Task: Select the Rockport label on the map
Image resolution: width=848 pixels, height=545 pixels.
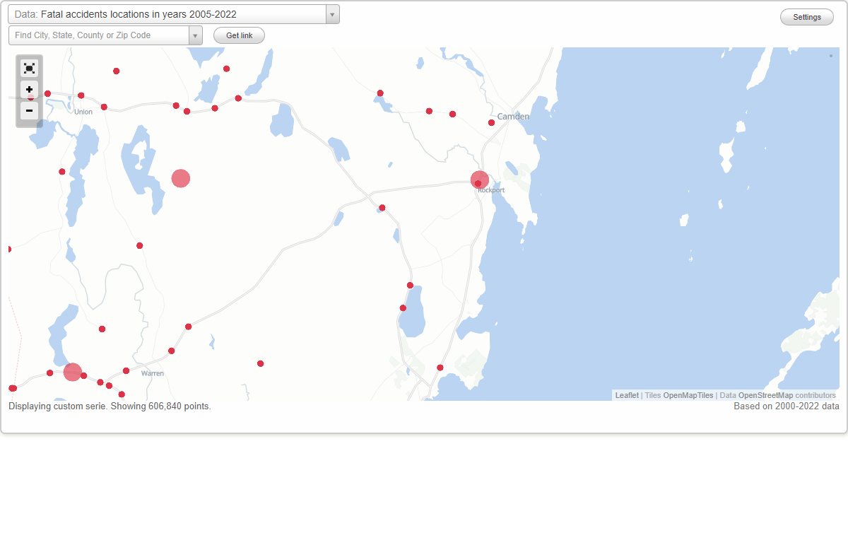Action: click(x=493, y=189)
